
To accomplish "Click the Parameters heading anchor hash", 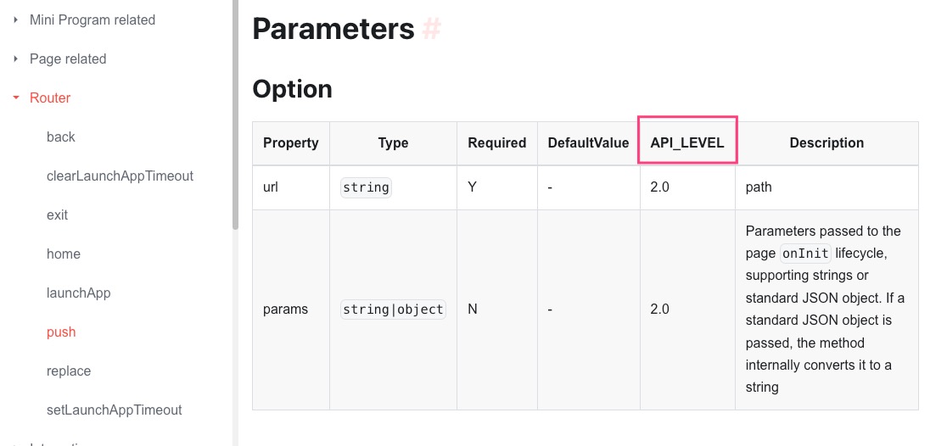I will [432, 29].
